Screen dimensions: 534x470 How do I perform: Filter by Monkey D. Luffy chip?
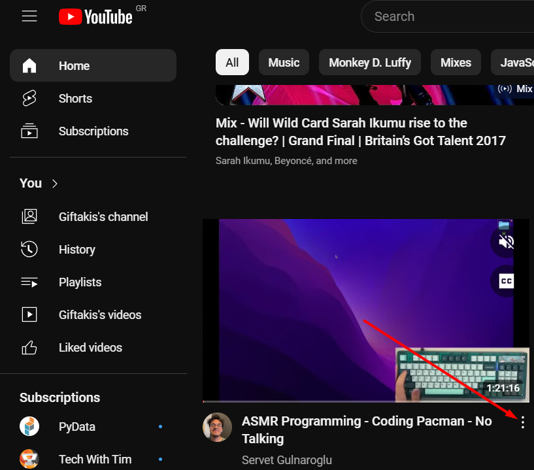coord(369,63)
